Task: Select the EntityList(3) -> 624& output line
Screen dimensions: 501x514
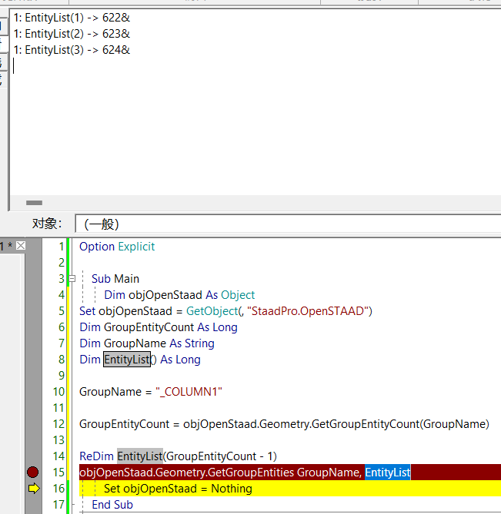Action: click(x=72, y=50)
